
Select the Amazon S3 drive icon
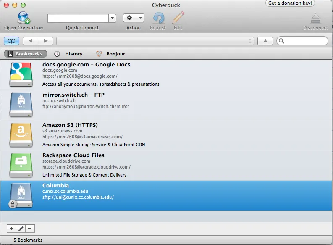pyautogui.click(x=21, y=135)
